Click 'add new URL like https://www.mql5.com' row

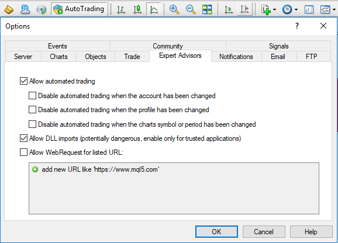point(174,169)
